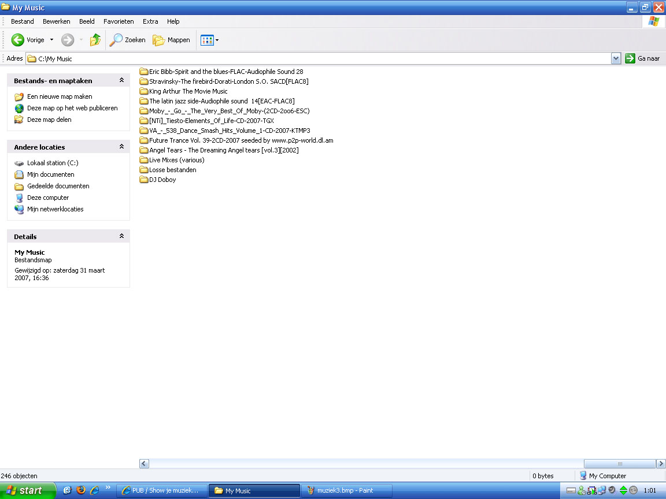Open the Zoeken search pane

pyautogui.click(x=127, y=40)
